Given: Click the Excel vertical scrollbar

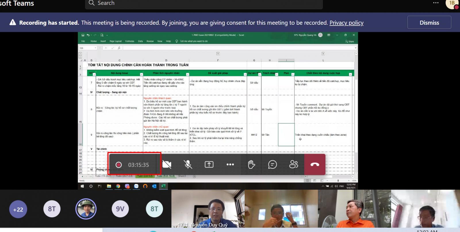Looking at the screenshot, I should point(356,114).
